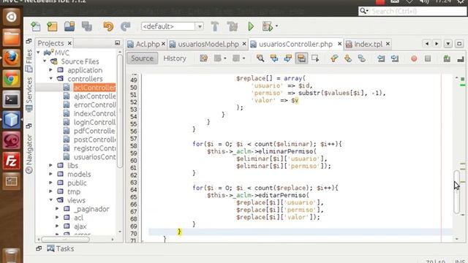Click the editor vertical scrollbar thumb
Screen dimensions: 468x263
(456, 191)
